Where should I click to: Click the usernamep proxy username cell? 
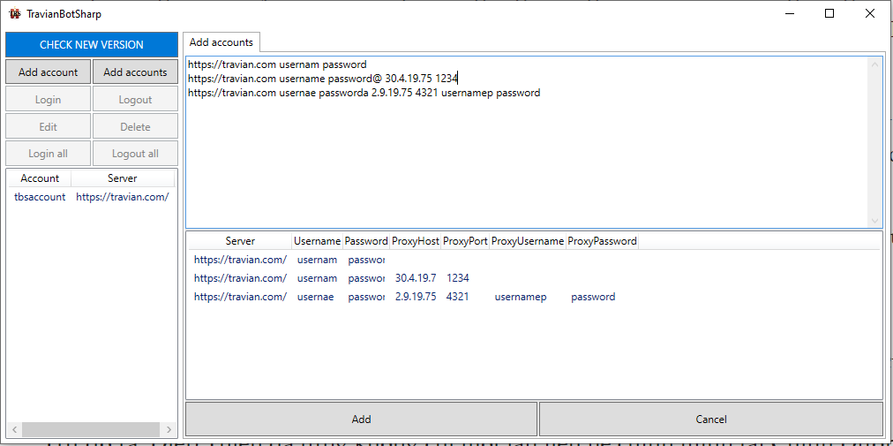(521, 297)
